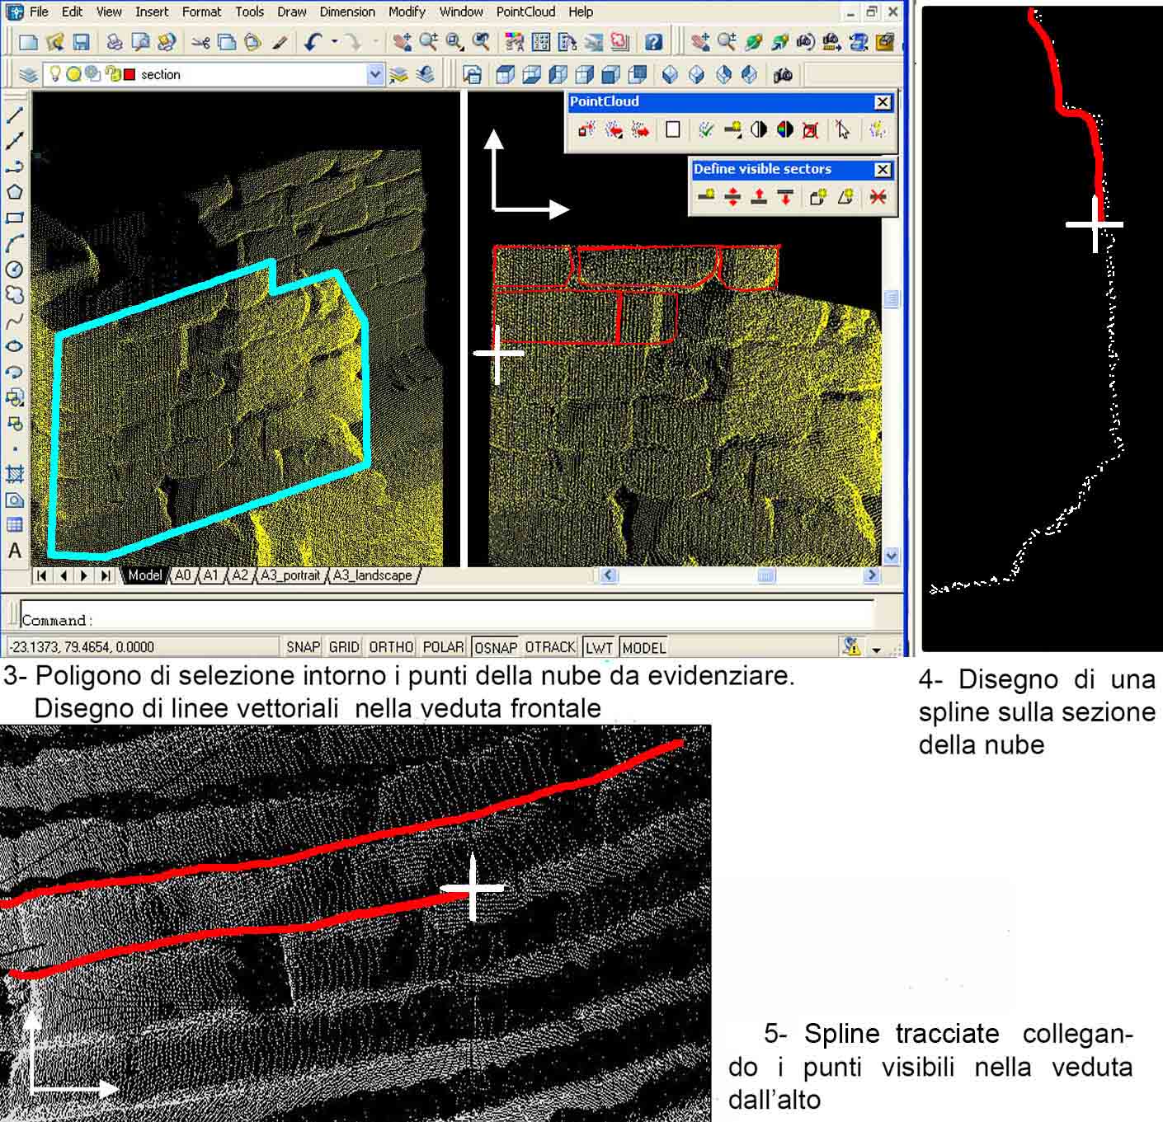
Task: Click the red layer color swatch
Action: point(129,74)
